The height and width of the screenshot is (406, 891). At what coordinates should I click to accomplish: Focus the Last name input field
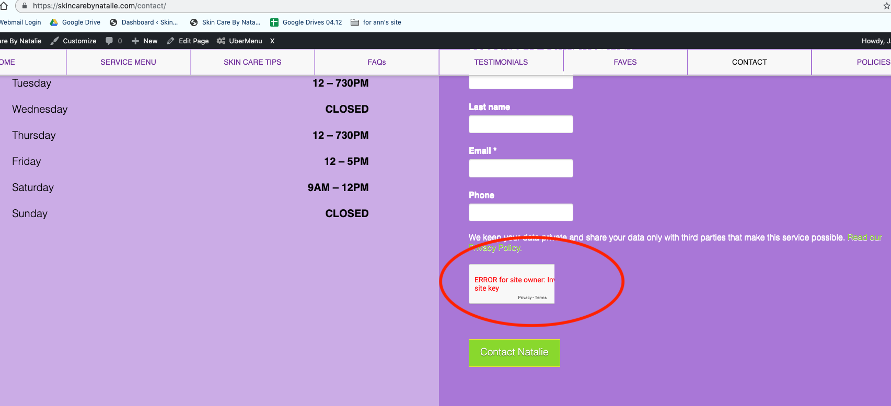pos(521,124)
